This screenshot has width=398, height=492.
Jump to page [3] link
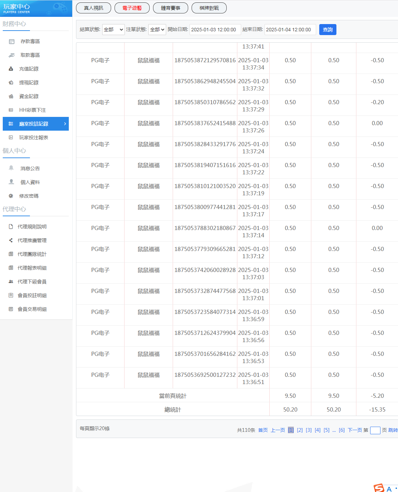pos(309,430)
